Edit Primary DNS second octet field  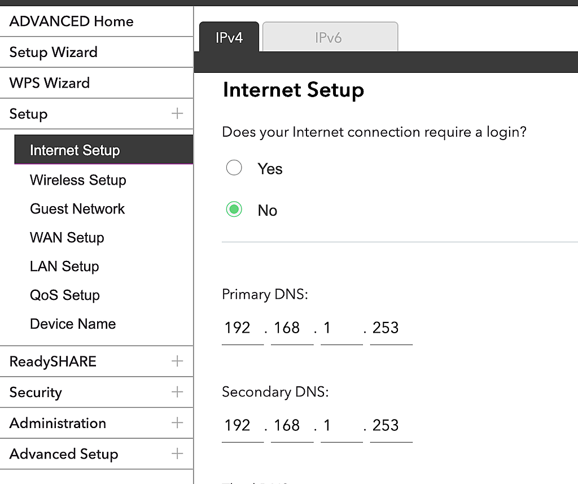coord(292,328)
